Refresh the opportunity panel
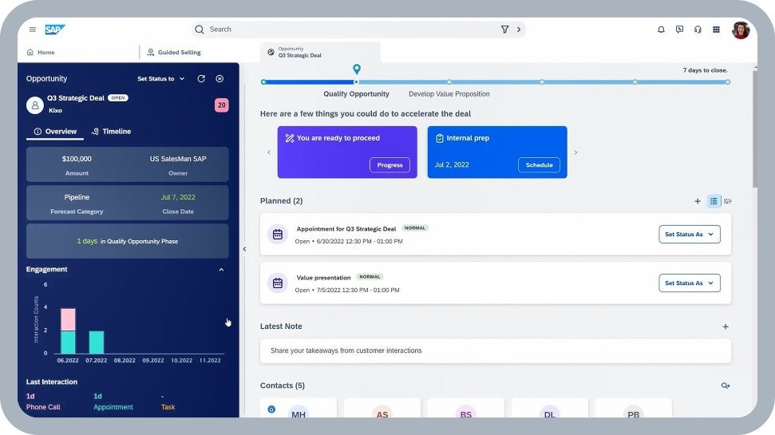Image resolution: width=775 pixels, height=435 pixels. click(201, 78)
